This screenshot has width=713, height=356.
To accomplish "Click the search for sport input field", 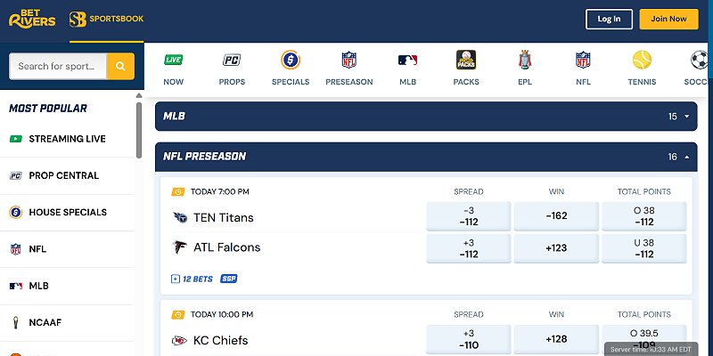I will (x=57, y=67).
